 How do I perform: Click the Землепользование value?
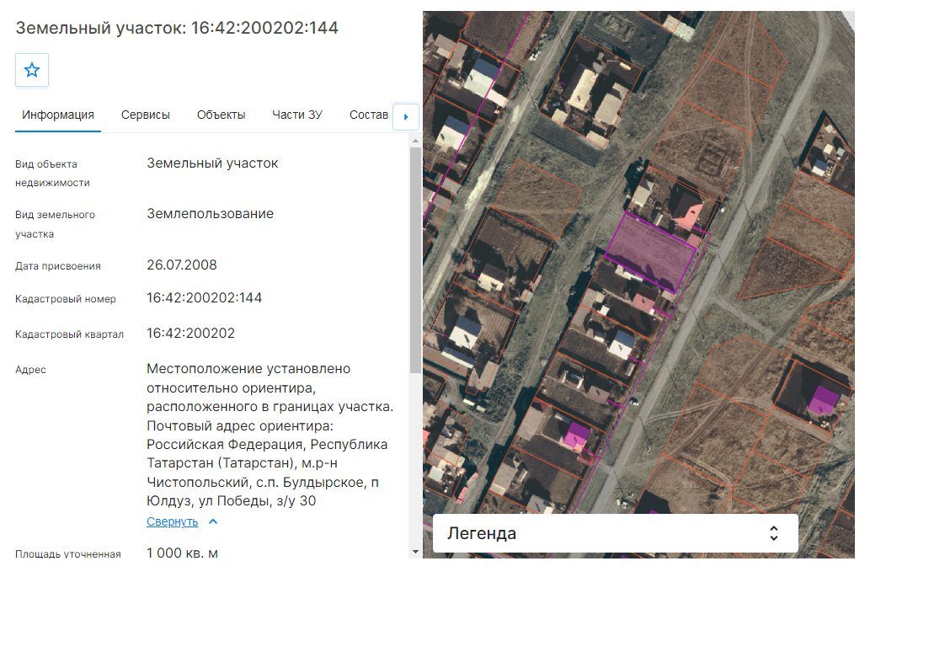[x=210, y=214]
